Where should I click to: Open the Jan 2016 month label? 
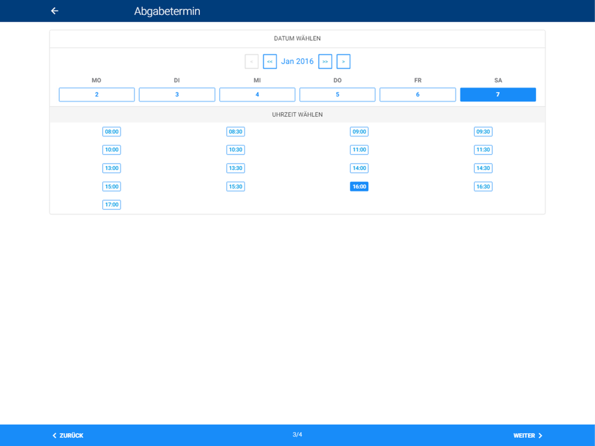297,61
